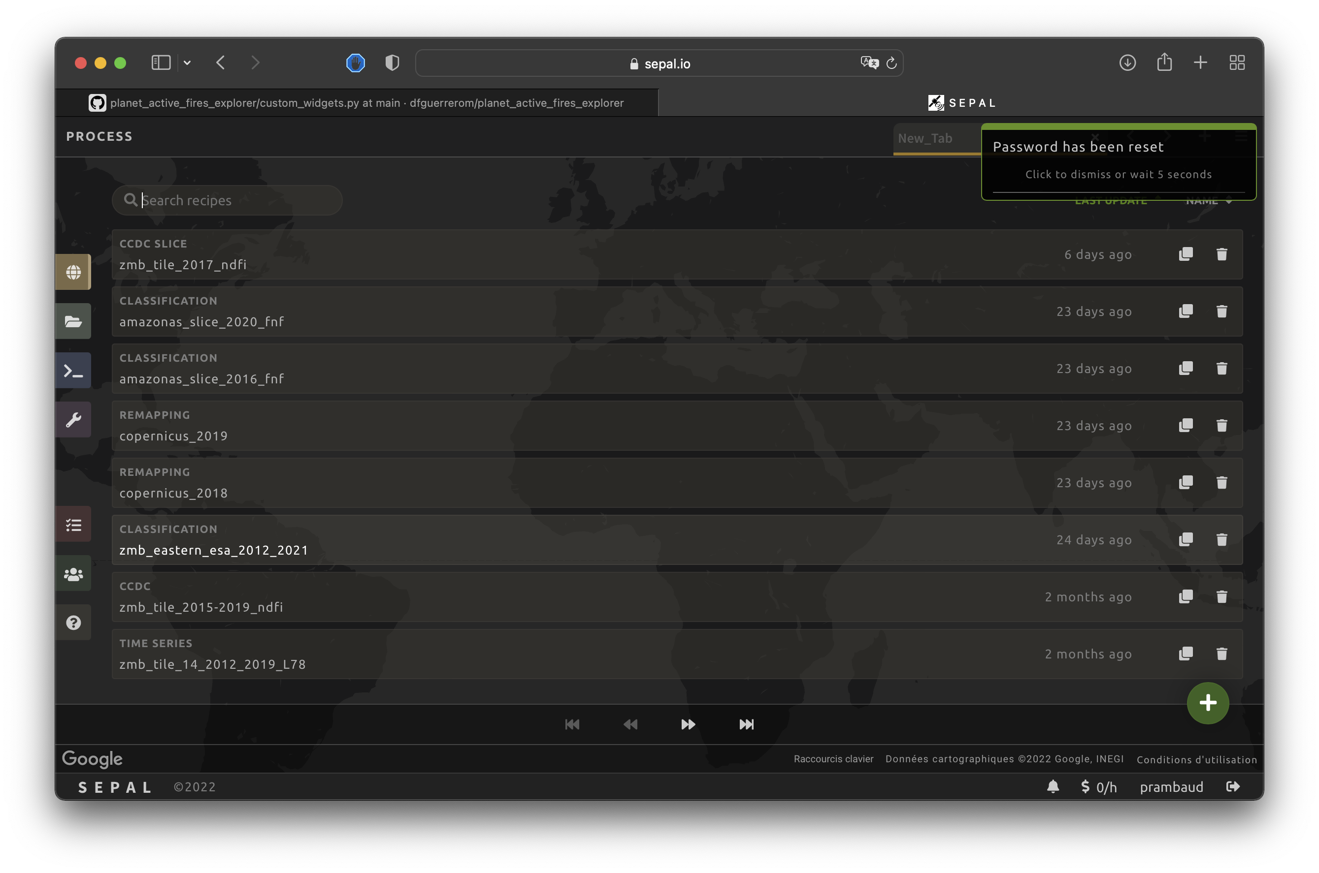The image size is (1319, 873).
Task: Sort recipes by Name
Action: 1203,202
